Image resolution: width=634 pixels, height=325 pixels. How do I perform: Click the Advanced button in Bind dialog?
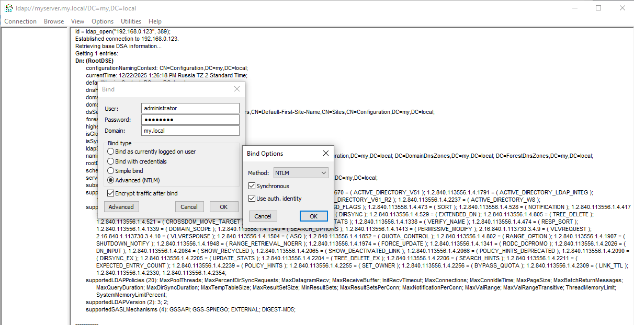point(121,207)
